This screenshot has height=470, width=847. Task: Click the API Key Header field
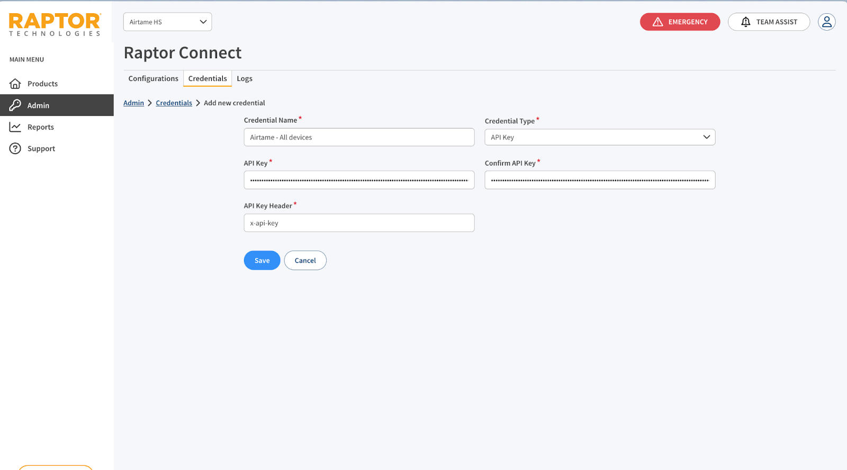359,223
